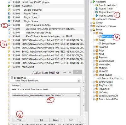Click the Sonos: Pause action icon
The image size is (126, 125).
tap(100, 44)
